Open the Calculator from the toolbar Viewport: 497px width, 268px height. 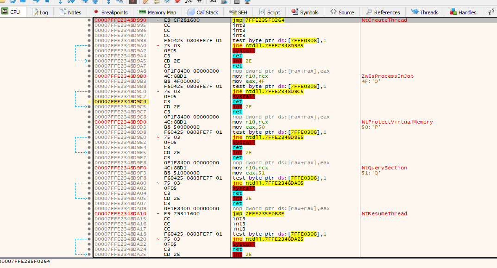(237, 3)
